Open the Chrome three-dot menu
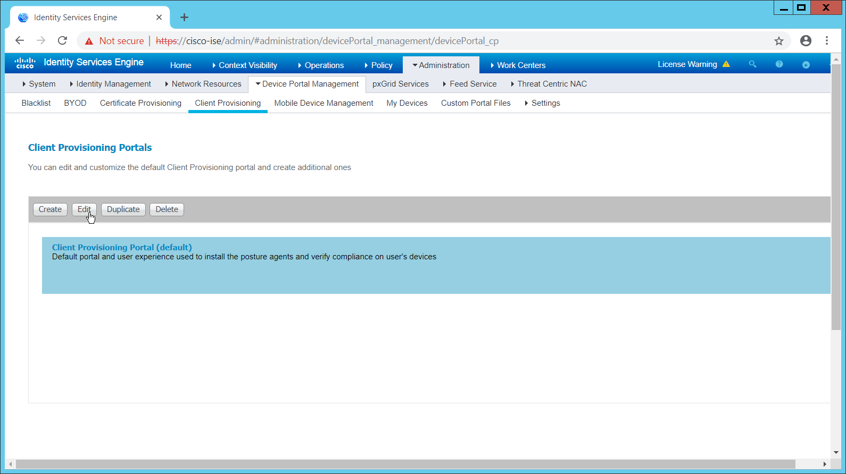The image size is (846, 474). pos(826,41)
